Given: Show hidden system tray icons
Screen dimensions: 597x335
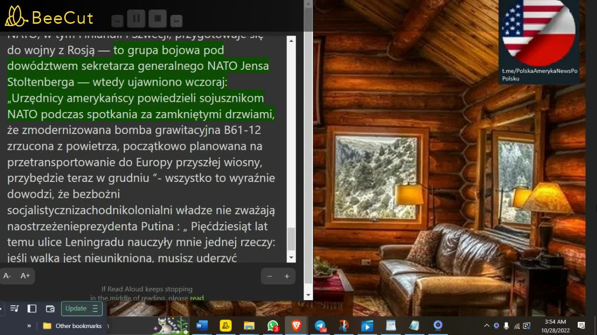Looking at the screenshot, I should coord(486,326).
